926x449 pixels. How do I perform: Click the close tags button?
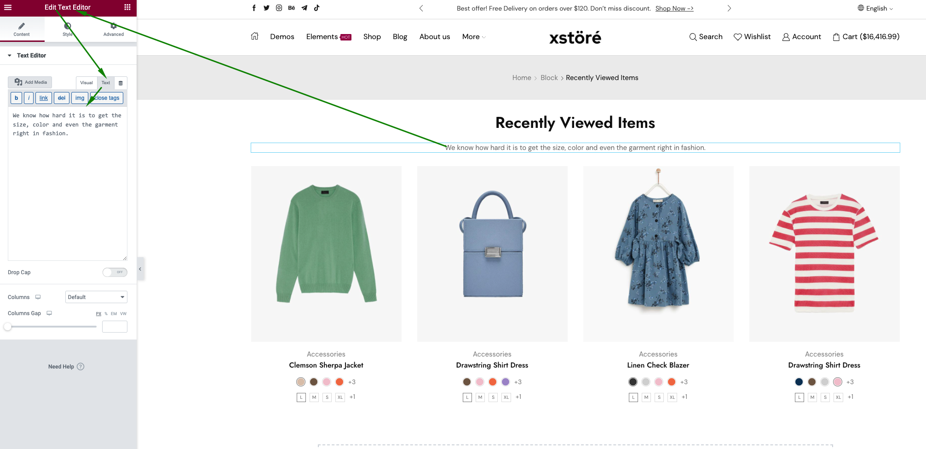pos(107,98)
